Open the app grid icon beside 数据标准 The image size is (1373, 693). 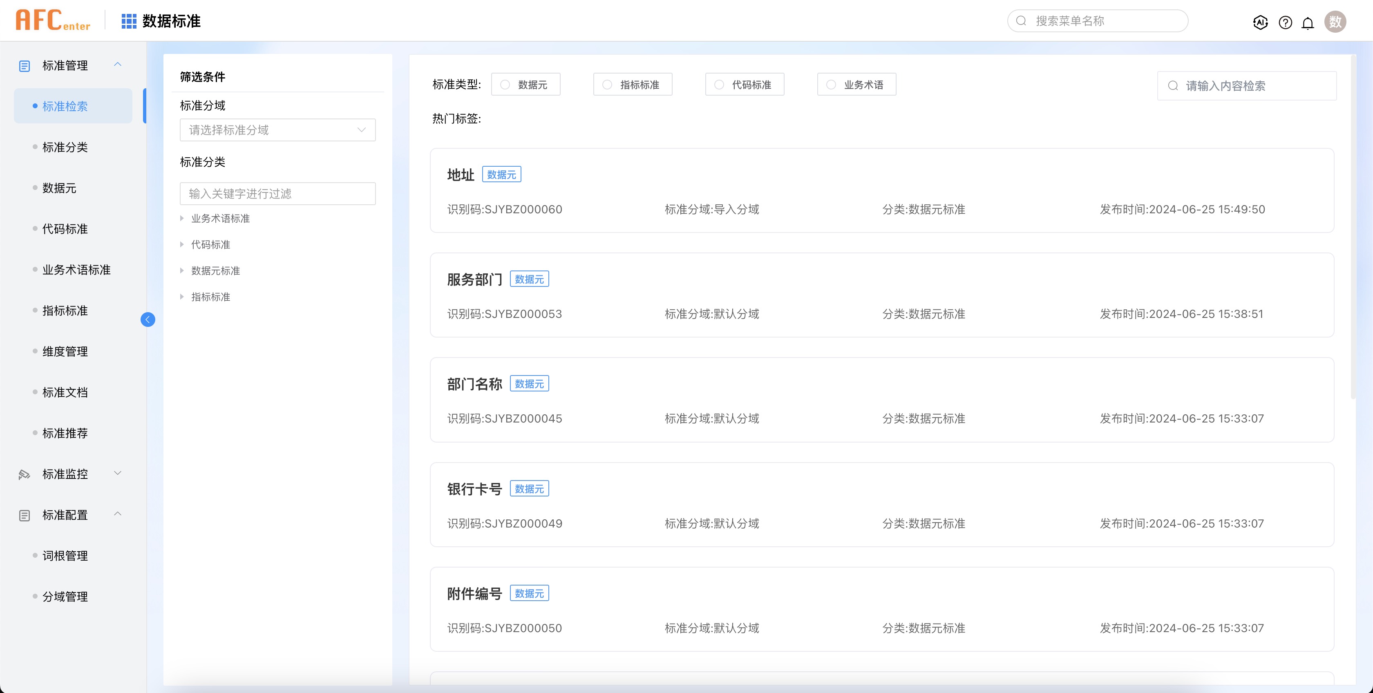(129, 21)
